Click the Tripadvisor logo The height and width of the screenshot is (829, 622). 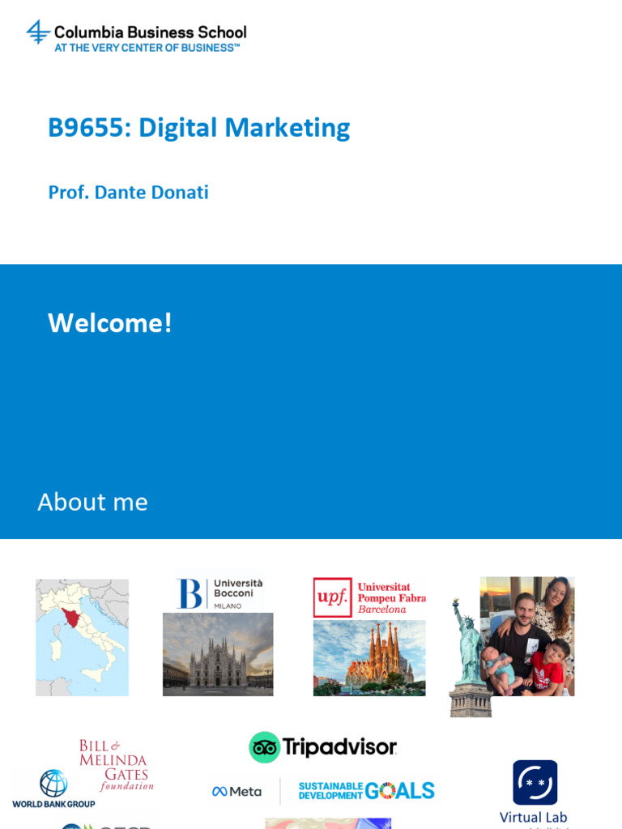tap(322, 747)
